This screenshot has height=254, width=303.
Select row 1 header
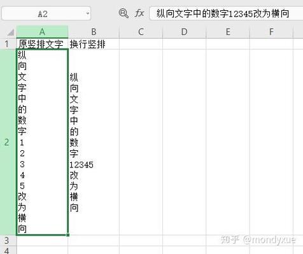[8, 44]
